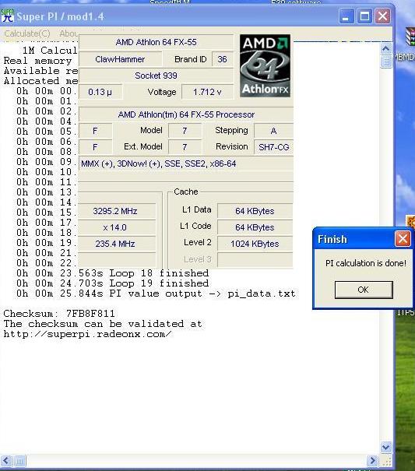Close the Finish dialog
Viewport: 415px width, 471px height.
click(403, 239)
